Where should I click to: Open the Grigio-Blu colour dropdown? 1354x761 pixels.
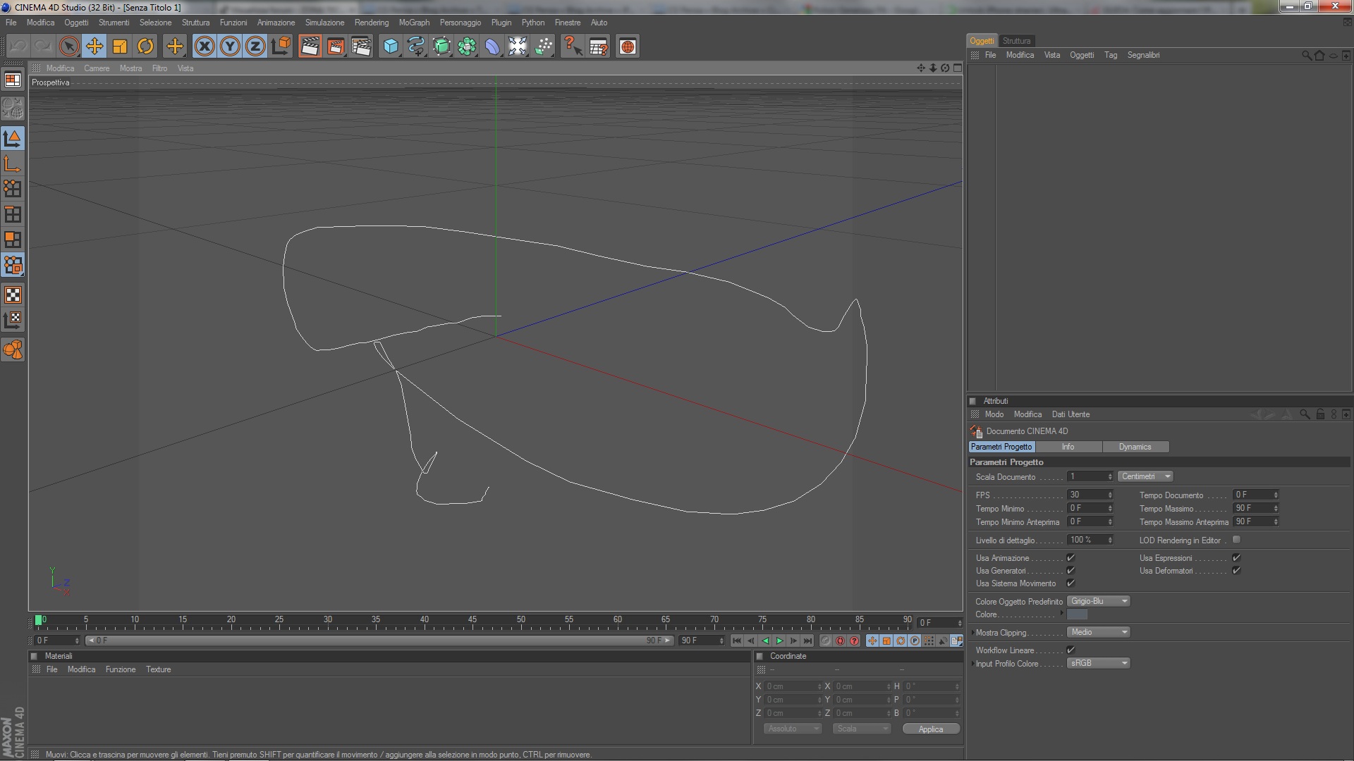point(1099,601)
